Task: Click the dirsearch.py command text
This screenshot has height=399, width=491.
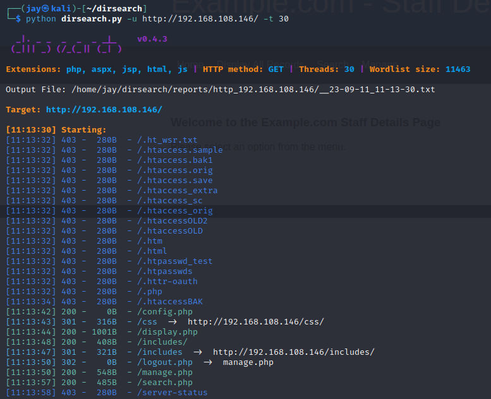Action: point(92,19)
